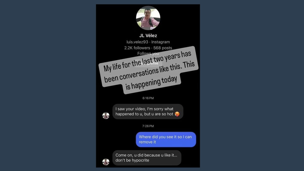Click the slate blue background outside the chat screenshot
The image size is (304, 171).
click(x=48, y=86)
